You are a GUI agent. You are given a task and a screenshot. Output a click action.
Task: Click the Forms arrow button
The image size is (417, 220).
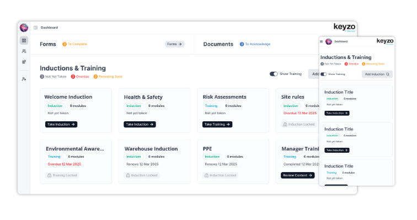coord(174,44)
